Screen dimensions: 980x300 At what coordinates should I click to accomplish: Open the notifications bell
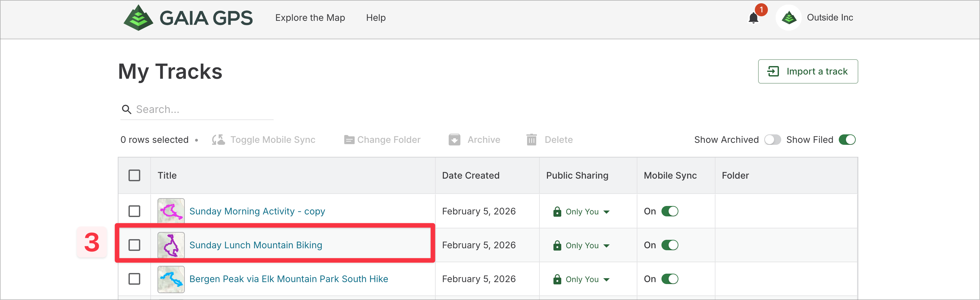coord(753,18)
